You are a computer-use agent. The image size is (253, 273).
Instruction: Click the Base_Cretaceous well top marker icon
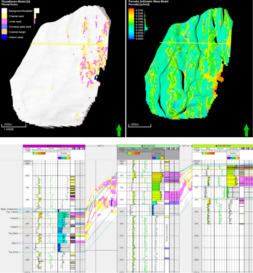(20, 209)
